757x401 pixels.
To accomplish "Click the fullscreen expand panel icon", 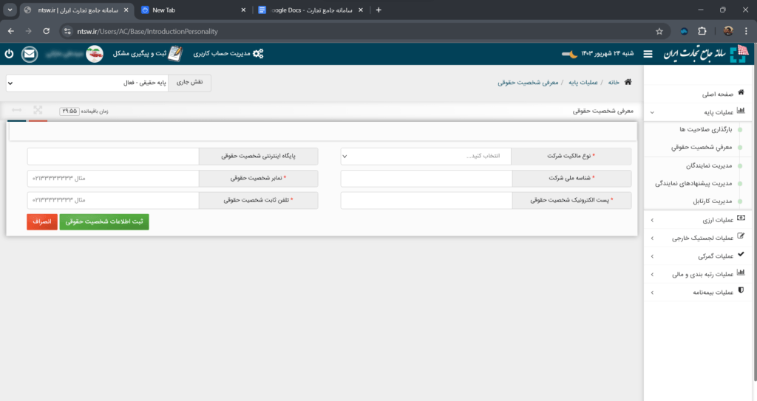I will (38, 110).
